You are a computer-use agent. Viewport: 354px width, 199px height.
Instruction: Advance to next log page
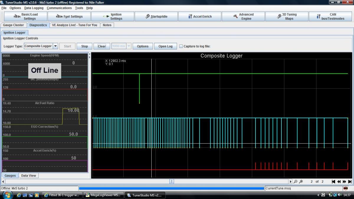coord(344,182)
